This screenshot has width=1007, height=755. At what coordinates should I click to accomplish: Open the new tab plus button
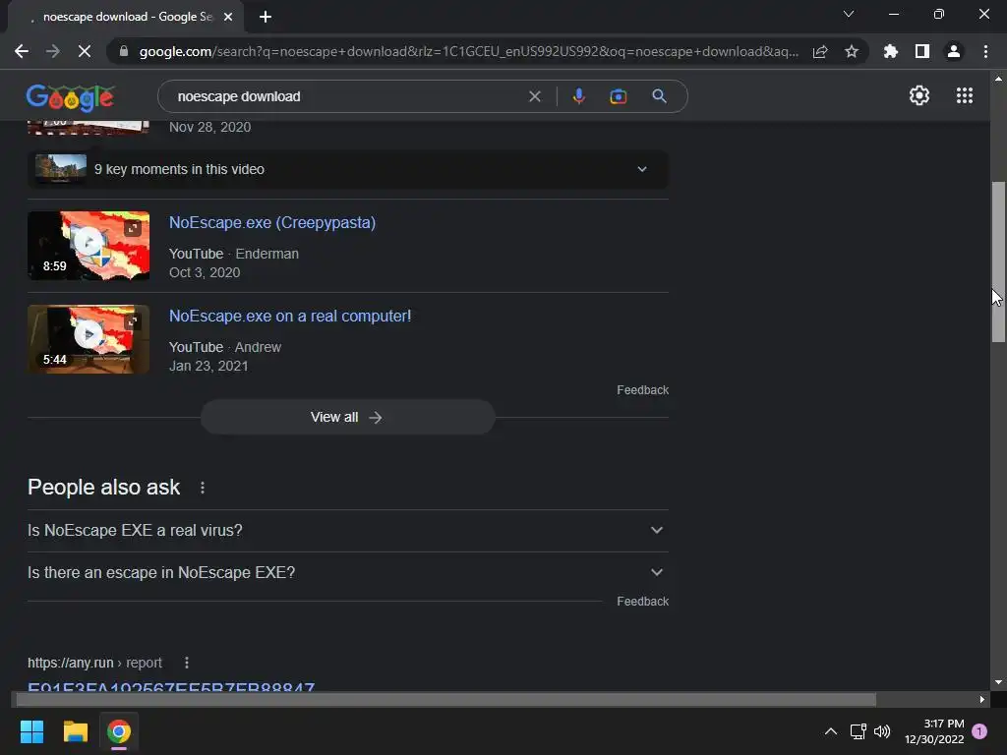[266, 17]
